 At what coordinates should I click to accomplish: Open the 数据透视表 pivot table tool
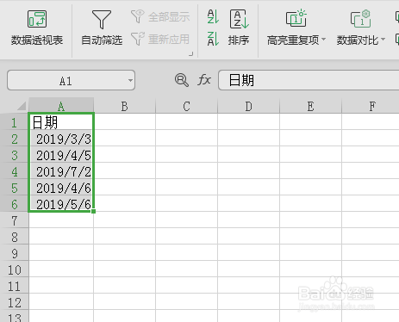(x=37, y=28)
